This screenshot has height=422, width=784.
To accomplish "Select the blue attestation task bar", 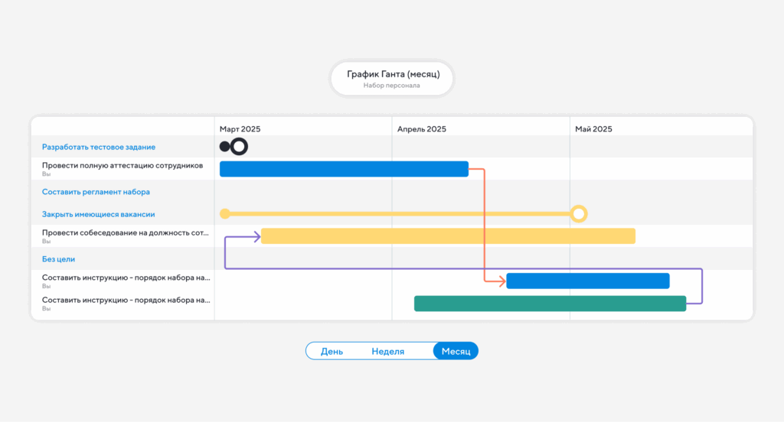I will click(344, 169).
